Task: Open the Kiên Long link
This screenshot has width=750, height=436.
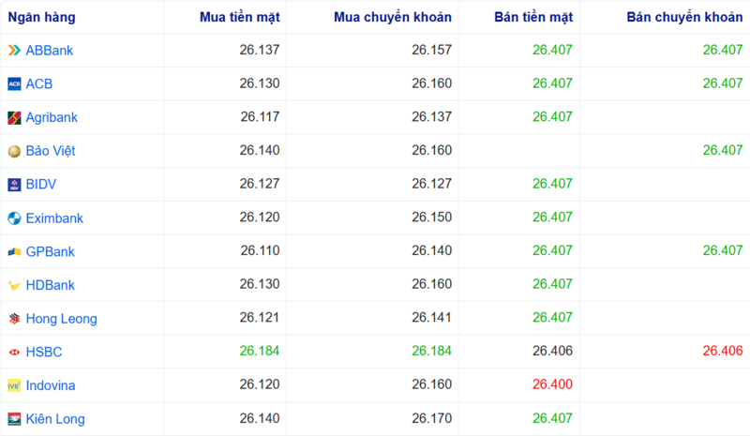Action: coord(55,419)
